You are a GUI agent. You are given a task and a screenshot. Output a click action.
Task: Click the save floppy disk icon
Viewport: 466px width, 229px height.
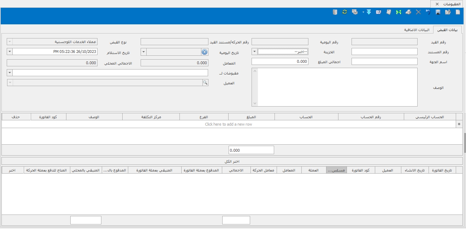pyautogui.click(x=438, y=12)
